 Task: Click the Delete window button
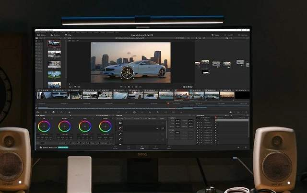pos(162,118)
